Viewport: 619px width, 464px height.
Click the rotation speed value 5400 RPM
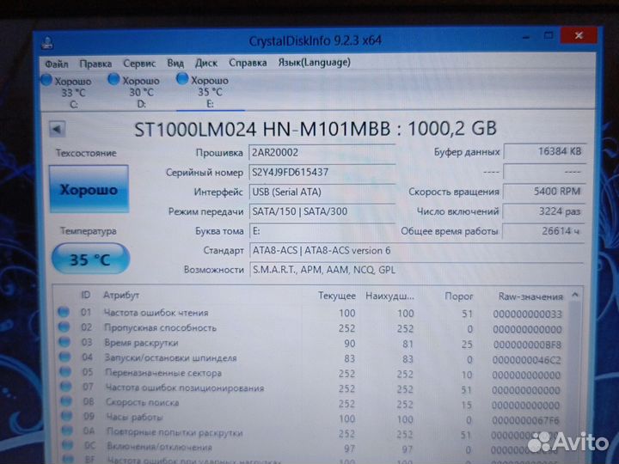click(x=543, y=192)
